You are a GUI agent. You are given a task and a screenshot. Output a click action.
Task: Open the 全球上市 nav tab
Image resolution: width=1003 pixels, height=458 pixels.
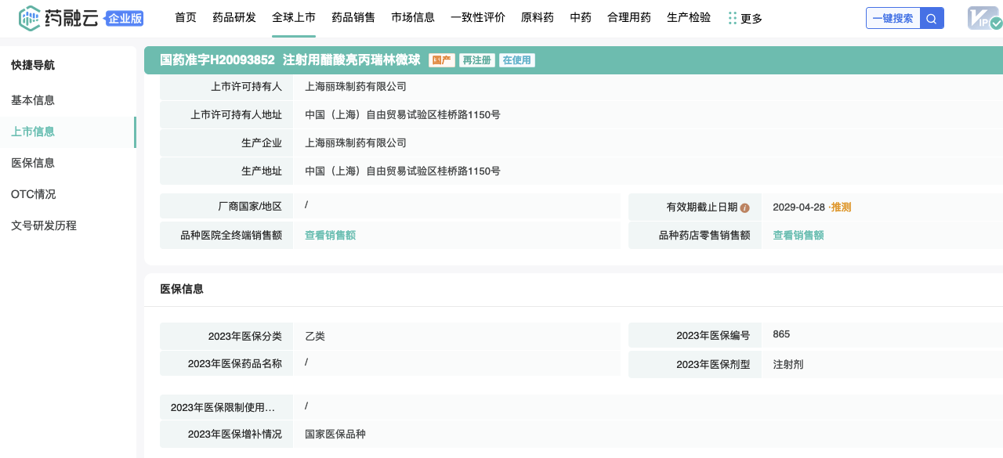(294, 17)
